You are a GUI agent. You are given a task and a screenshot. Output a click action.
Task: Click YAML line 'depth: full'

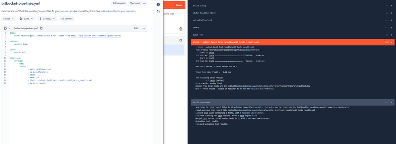(x=21, y=53)
